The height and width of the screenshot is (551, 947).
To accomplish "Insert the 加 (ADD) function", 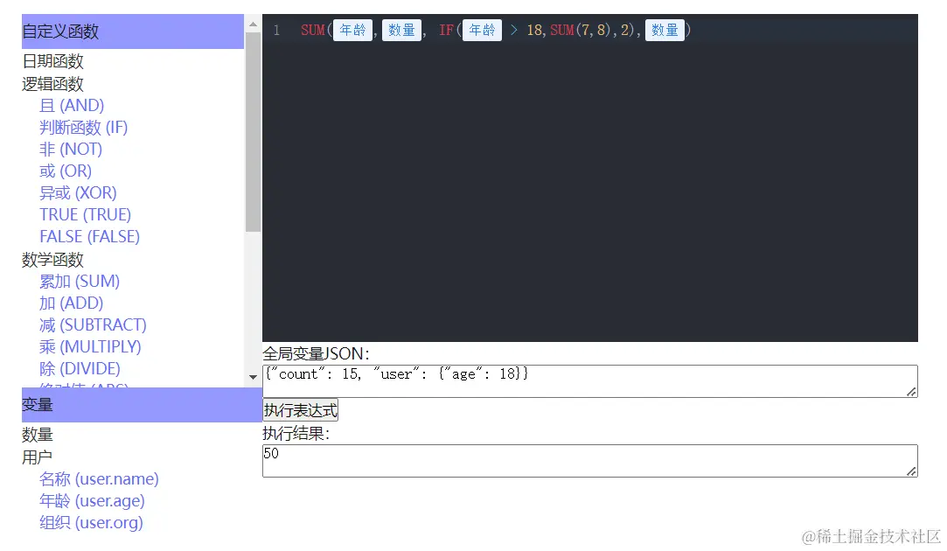I will (x=72, y=303).
